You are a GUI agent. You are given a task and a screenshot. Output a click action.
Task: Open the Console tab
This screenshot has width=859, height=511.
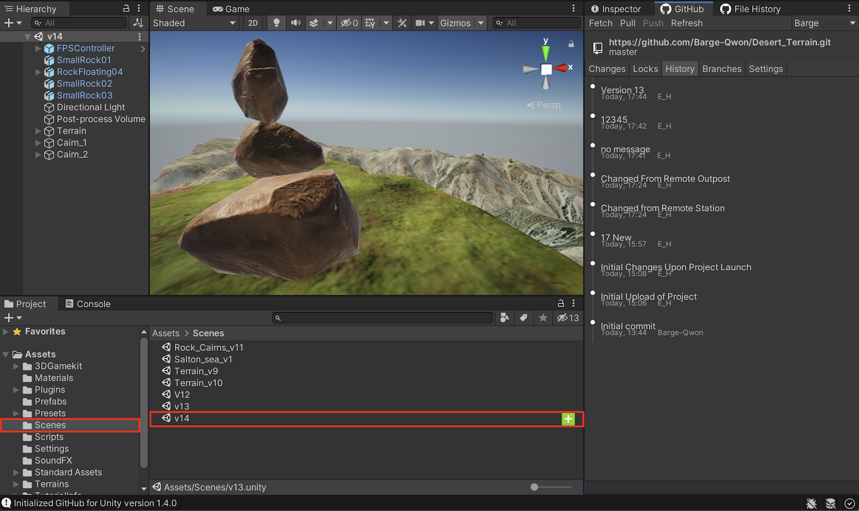[88, 304]
